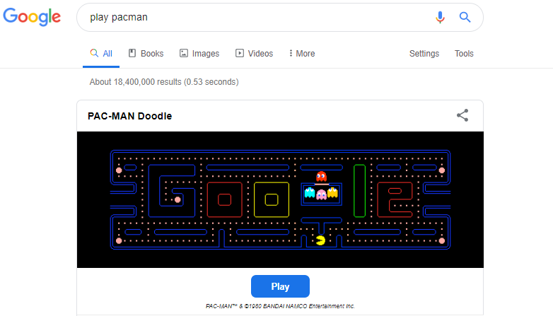Click the PAC-MAN Doodle title
Screen dimensions: 553x316
(x=130, y=116)
